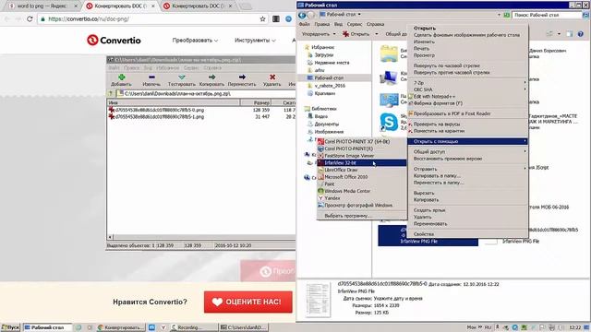Click the Explorer address refresh icon
The width and height of the screenshot is (591, 332).
click(x=507, y=15)
